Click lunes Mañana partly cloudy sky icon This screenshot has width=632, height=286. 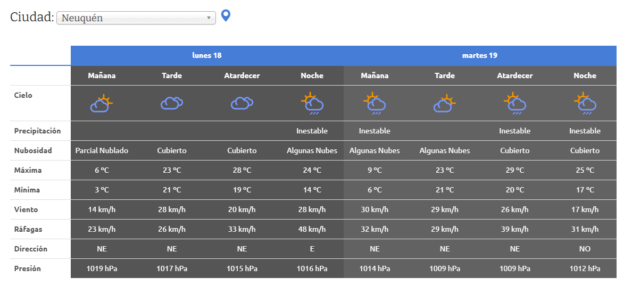click(x=102, y=103)
